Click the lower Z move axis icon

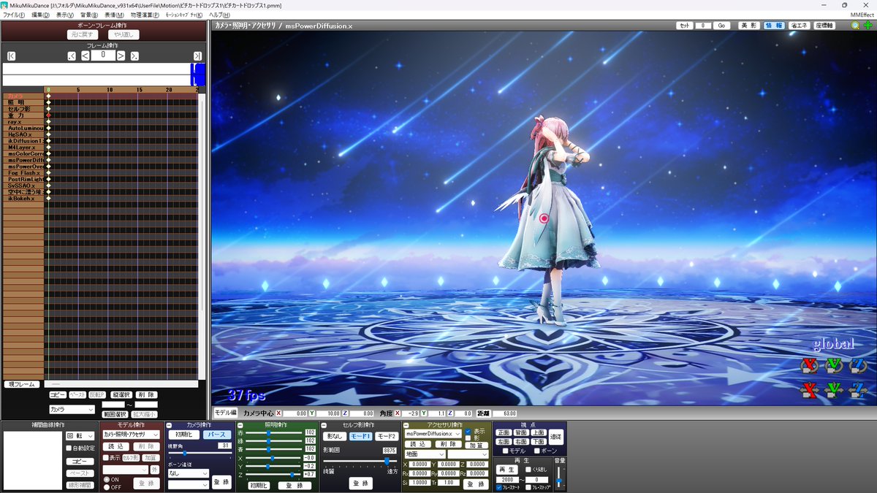coord(858,390)
